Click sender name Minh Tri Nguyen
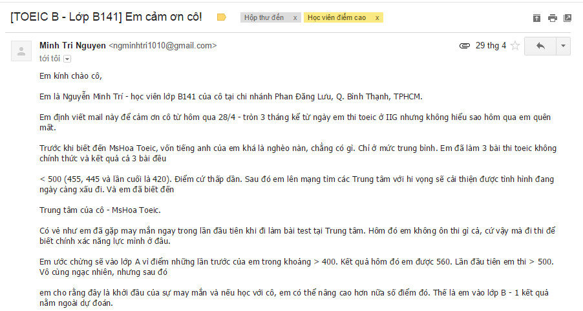 point(72,45)
